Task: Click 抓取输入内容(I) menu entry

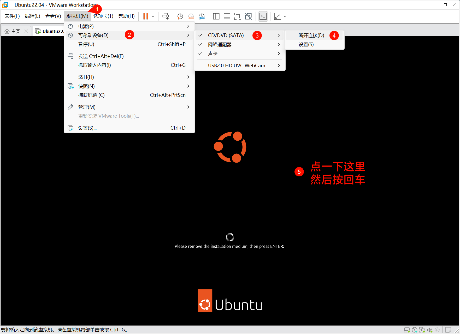Action: click(x=129, y=65)
